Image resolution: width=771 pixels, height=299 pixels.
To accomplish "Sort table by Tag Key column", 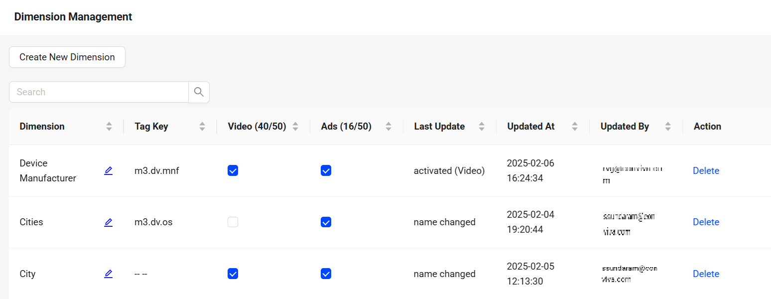I will tap(202, 127).
